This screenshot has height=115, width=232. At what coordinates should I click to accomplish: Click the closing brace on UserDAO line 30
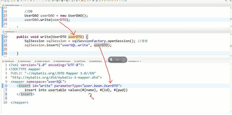click(x=18, y=53)
